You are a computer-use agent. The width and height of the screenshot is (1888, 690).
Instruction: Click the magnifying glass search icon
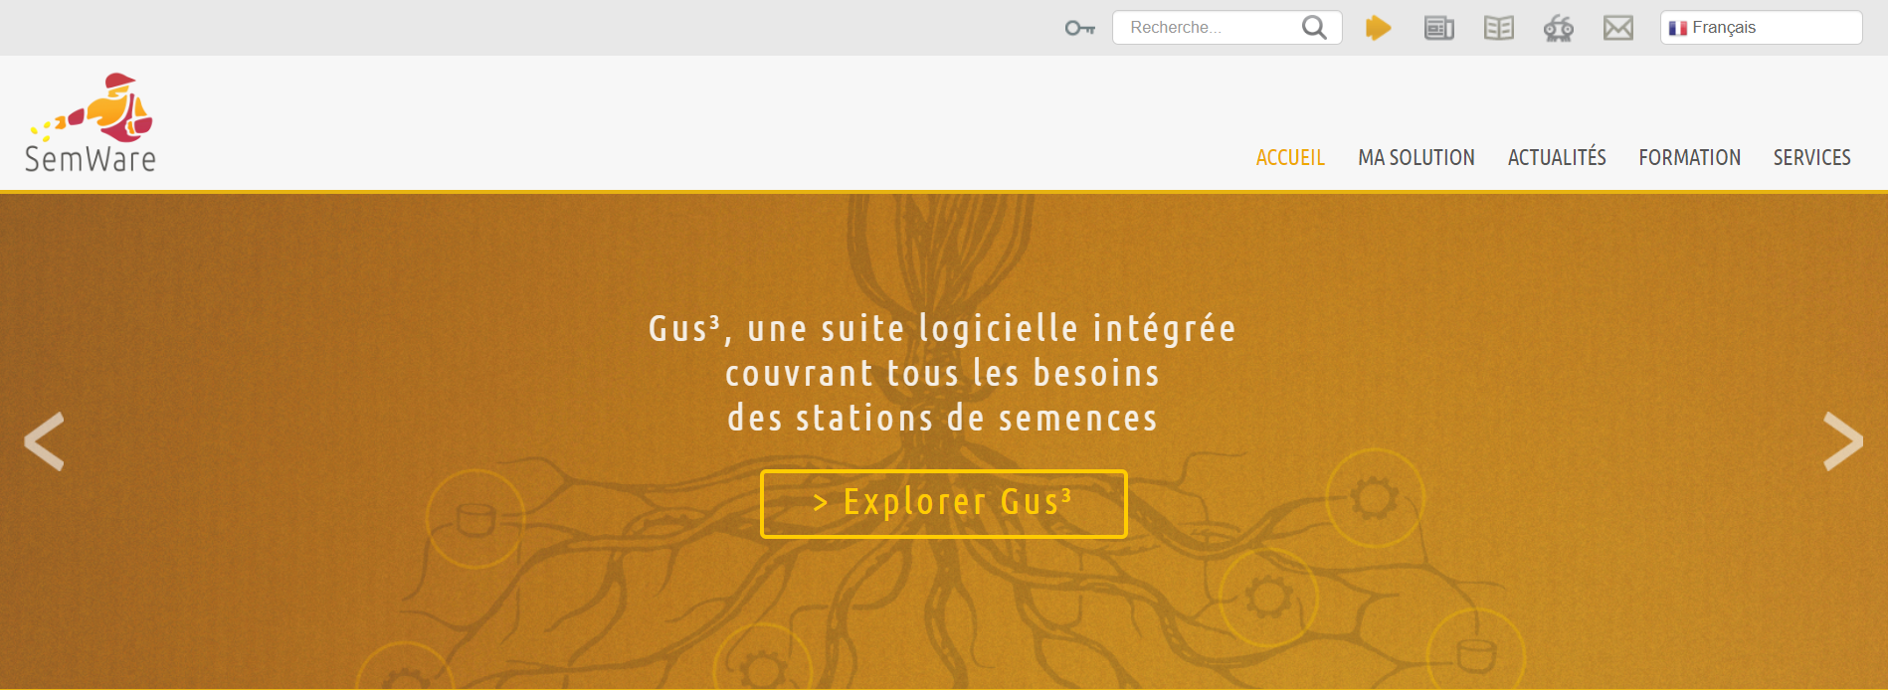(x=1314, y=28)
